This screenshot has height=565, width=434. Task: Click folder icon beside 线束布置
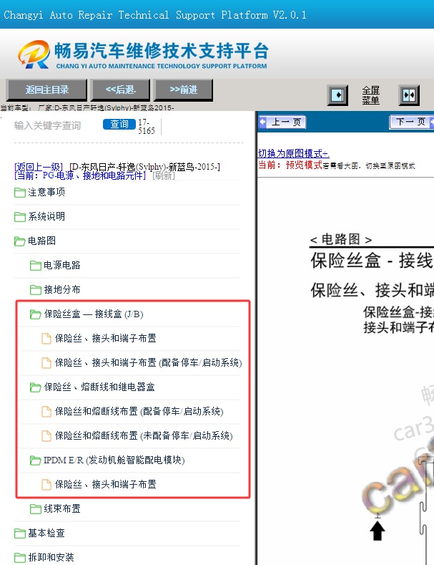pos(35,509)
